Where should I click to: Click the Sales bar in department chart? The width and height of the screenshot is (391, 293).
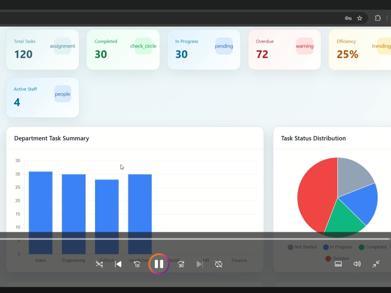pos(41,213)
